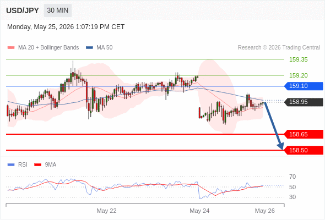Click the May 22 date axis label
The width and height of the screenshot is (325, 220).
(106, 211)
